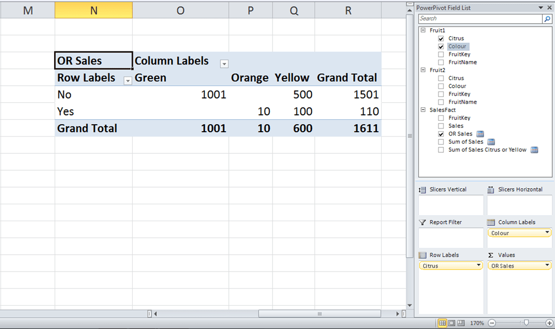This screenshot has height=329, width=555.
Task: Click the horizontal scrollbar left arrow
Action: [156, 314]
